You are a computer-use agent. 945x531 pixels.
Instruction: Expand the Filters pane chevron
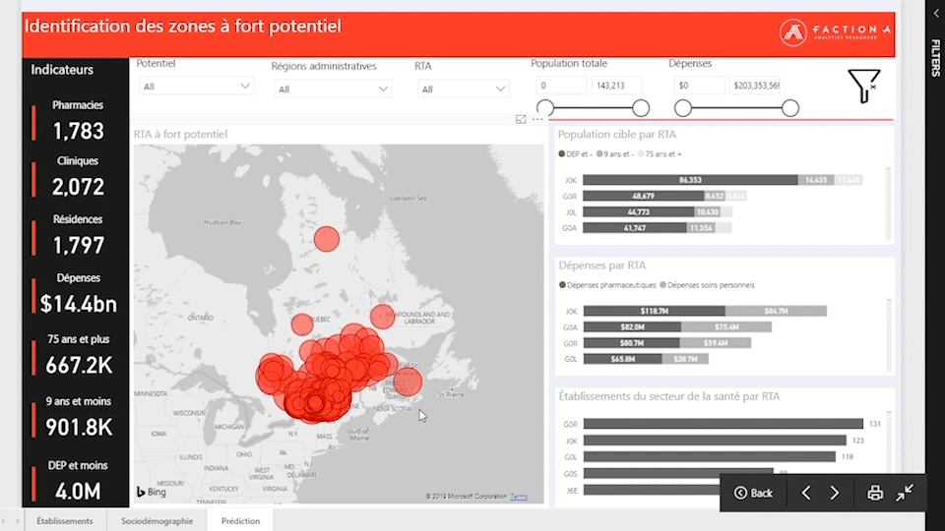pyautogui.click(x=936, y=13)
